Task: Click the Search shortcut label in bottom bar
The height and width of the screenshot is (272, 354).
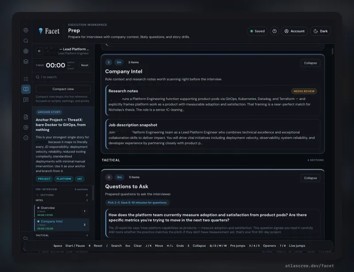Action: (116, 245)
